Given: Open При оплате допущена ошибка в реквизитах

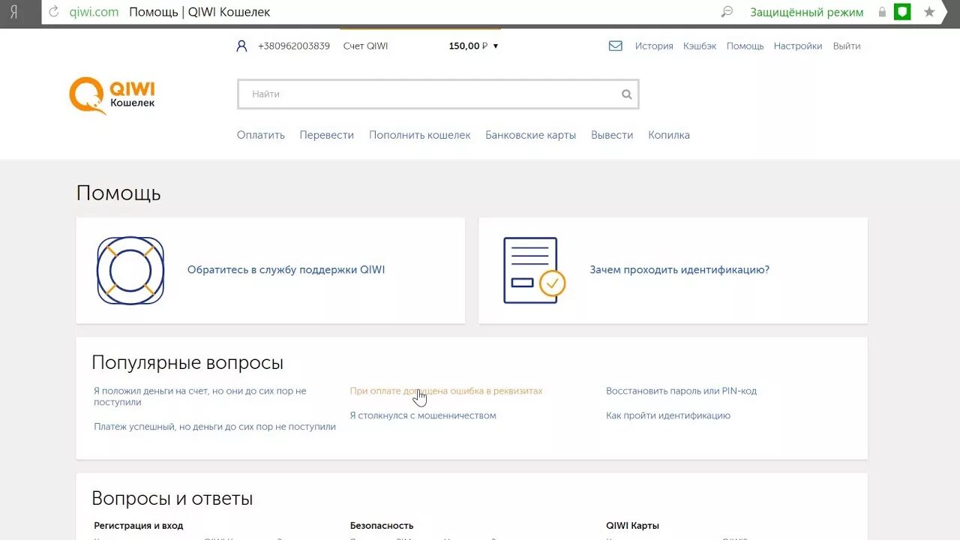Looking at the screenshot, I should point(446,391).
